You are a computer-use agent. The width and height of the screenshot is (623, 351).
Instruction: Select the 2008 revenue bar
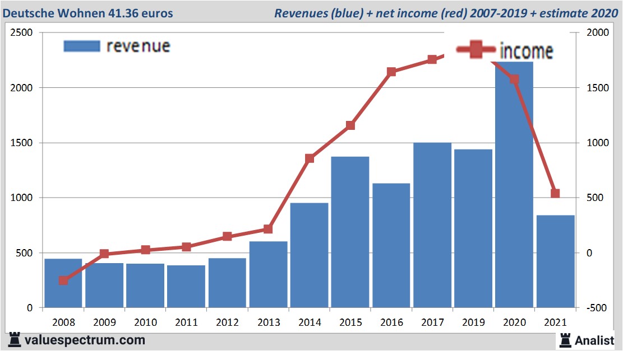[x=63, y=283]
